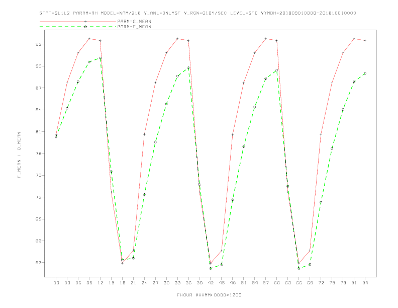Click the y-axis tick label 81
The height and width of the screenshot is (308, 398).
pyautogui.click(x=38, y=132)
